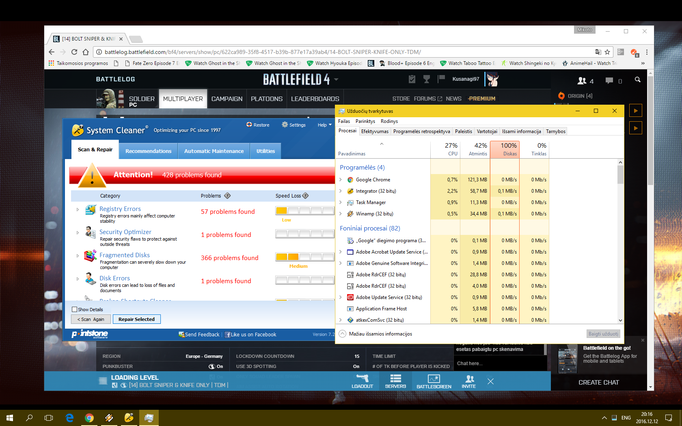The width and height of the screenshot is (682, 426).
Task: Switch to the Automatic Maintenance tab
Action: click(x=214, y=151)
